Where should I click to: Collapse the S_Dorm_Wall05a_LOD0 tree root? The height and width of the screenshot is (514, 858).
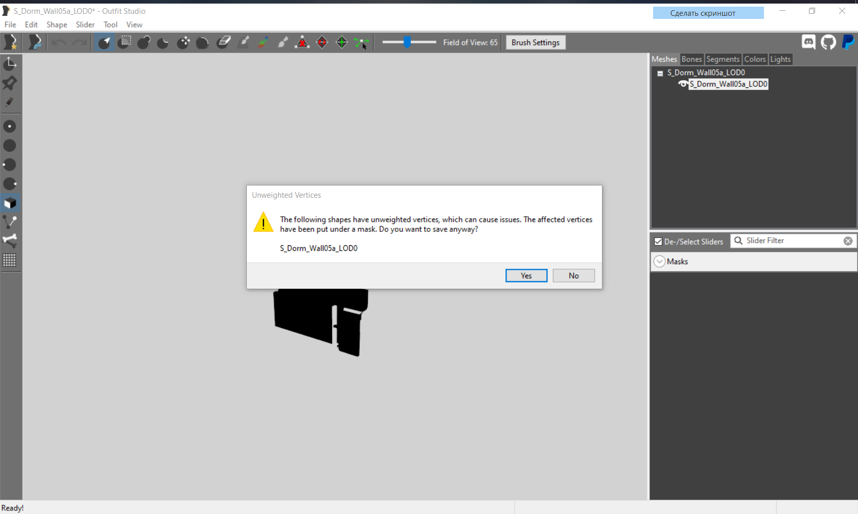[660, 73]
